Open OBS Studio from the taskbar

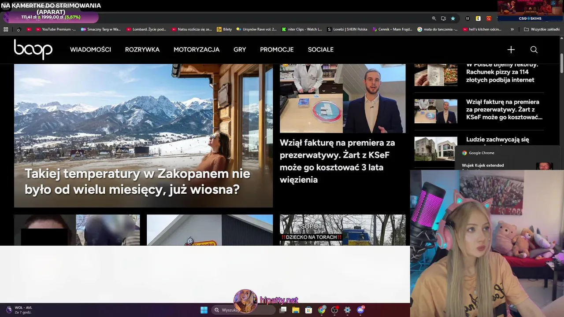pos(334,310)
